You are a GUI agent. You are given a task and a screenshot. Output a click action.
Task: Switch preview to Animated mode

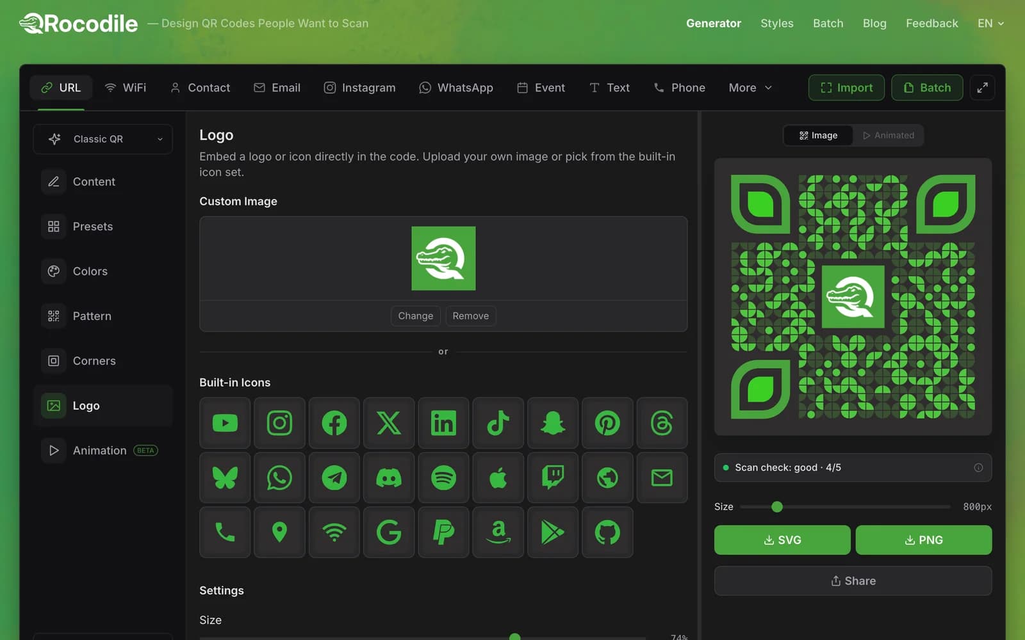coord(888,136)
